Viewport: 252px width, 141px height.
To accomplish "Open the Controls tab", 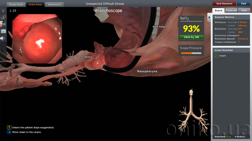I will [231, 11].
